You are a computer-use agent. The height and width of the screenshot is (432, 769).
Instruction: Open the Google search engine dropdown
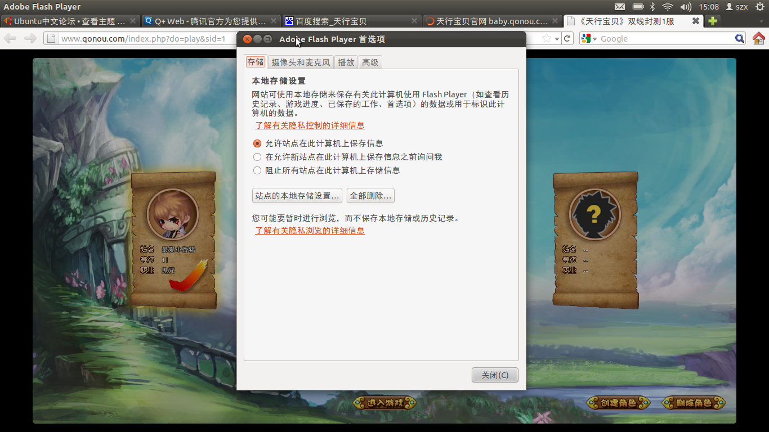[x=589, y=39]
